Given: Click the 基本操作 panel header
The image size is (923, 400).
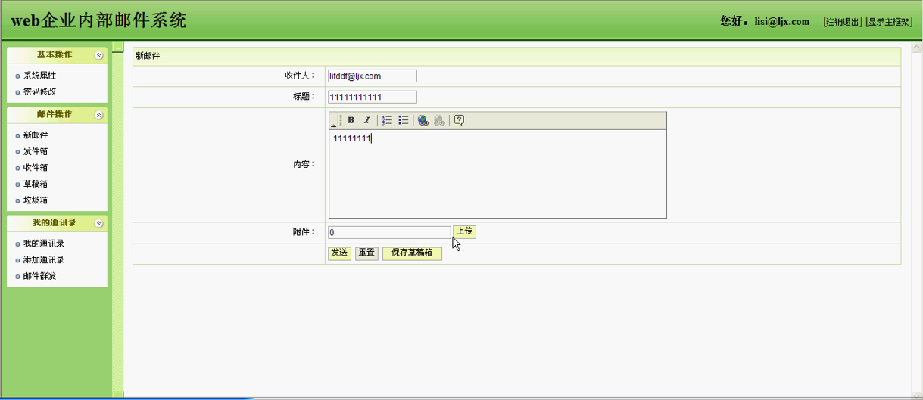Looking at the screenshot, I should pos(57,55).
